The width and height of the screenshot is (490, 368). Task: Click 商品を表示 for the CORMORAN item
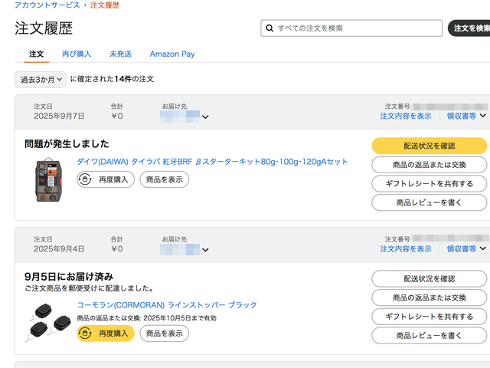click(165, 333)
